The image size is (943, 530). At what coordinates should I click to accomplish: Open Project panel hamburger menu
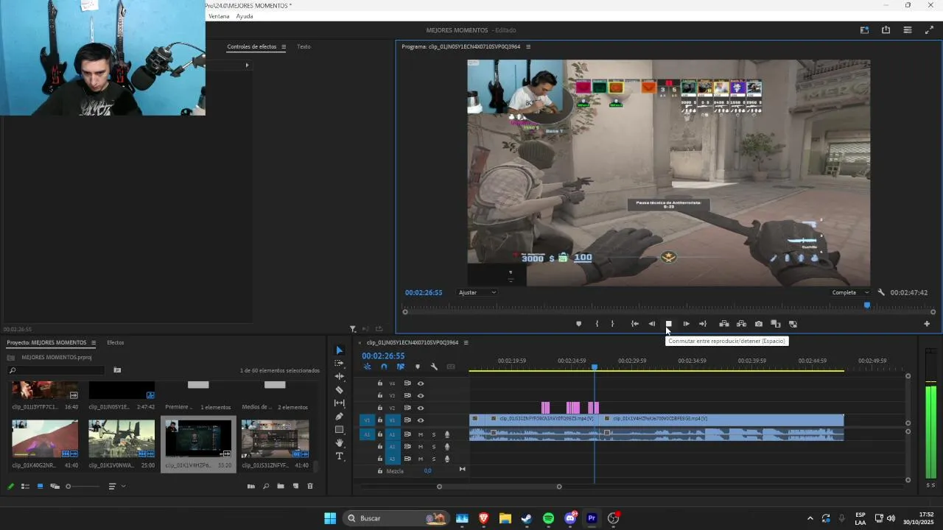(93, 342)
